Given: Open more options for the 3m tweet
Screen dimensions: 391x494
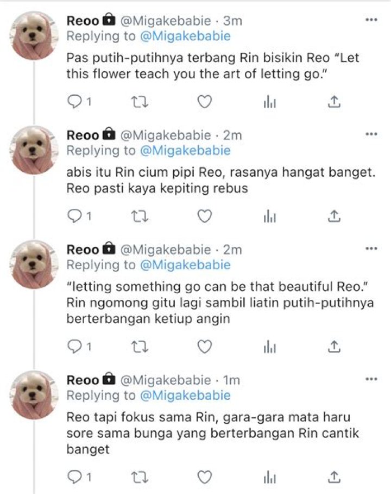Looking at the screenshot, I should tap(371, 20).
